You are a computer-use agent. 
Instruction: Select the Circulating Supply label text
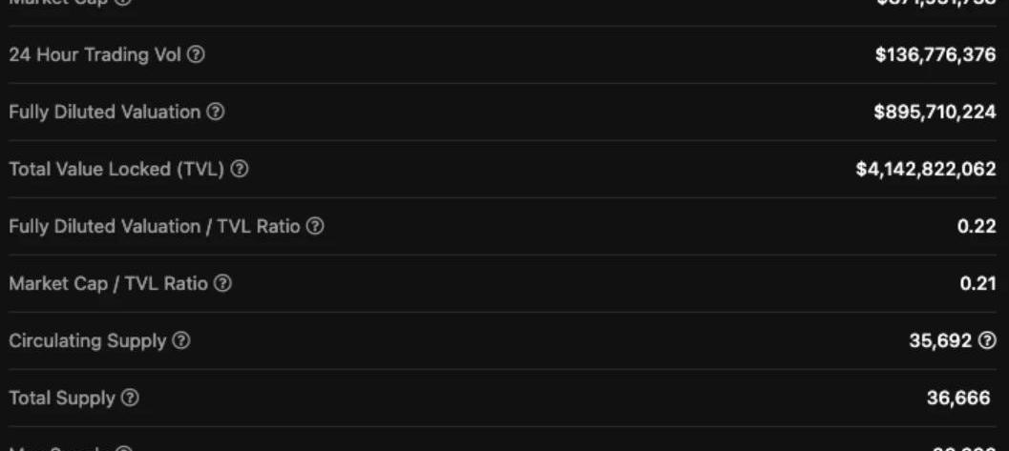point(88,340)
